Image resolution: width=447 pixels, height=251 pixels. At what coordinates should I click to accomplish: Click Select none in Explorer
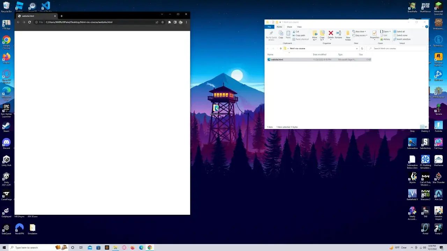(400, 36)
